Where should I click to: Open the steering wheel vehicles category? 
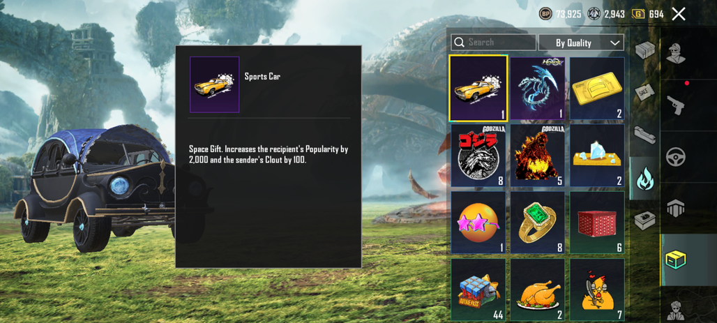676,157
